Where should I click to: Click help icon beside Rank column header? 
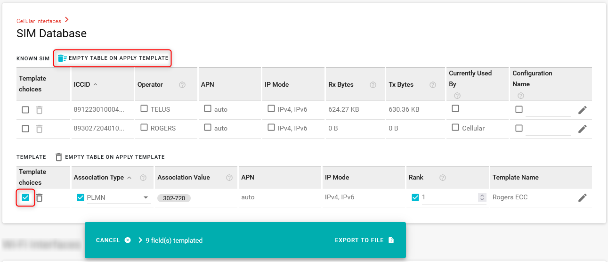tap(443, 178)
